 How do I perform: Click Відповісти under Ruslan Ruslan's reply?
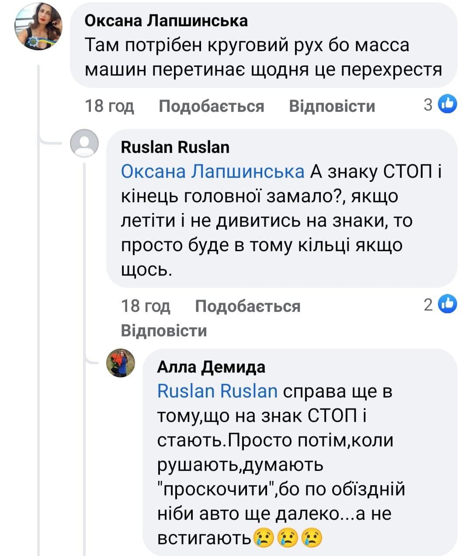coord(164,330)
